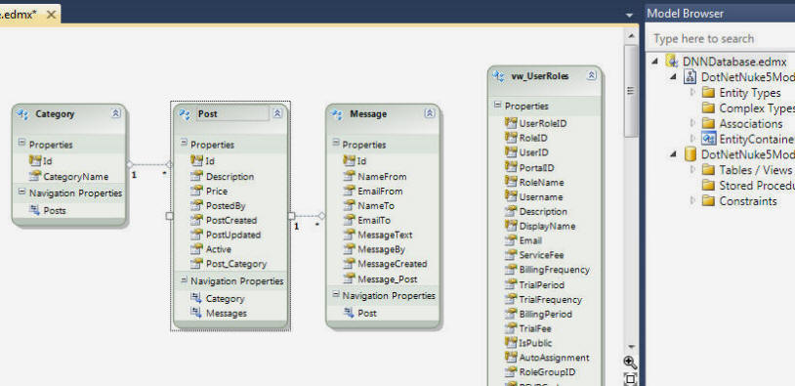Collapse DNNDatabase.edmx tree node
The image size is (795, 386).
pyautogui.click(x=655, y=61)
